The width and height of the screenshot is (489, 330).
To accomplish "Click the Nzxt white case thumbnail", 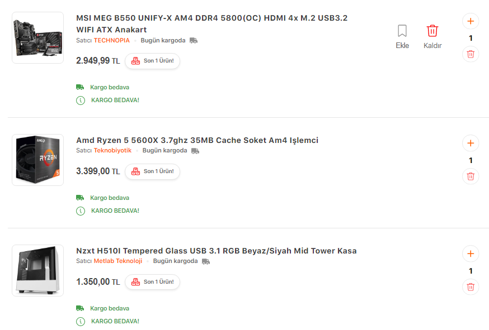I will (x=37, y=270).
